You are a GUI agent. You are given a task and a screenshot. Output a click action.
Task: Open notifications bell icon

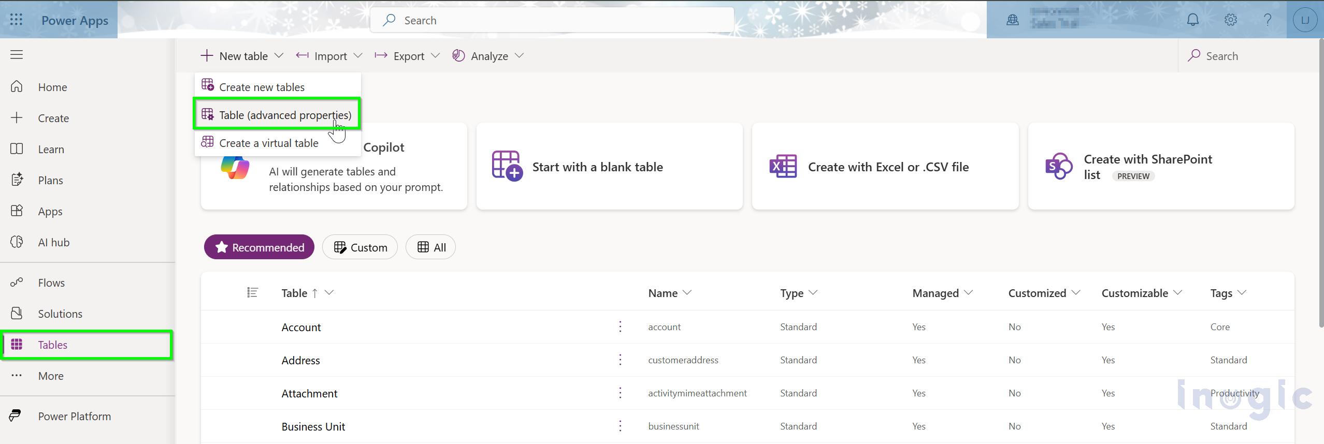point(1193,20)
